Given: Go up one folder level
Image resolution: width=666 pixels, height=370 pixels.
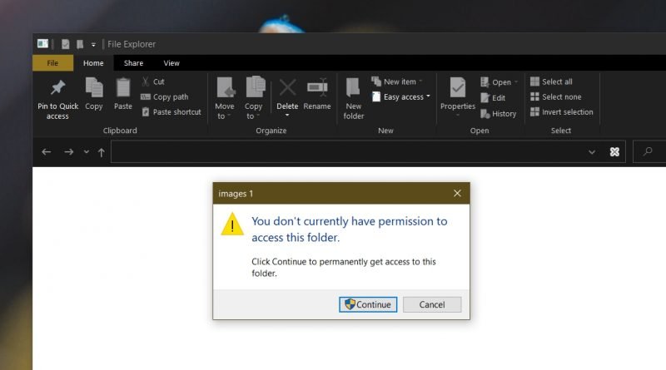Looking at the screenshot, I should (x=101, y=152).
